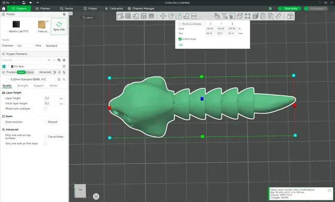Open the PLA Basic filament dropdown
The height and width of the screenshot is (202, 335).
[x=34, y=66]
